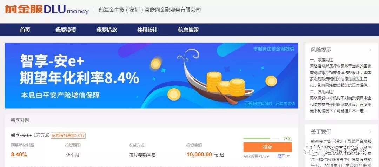This screenshot has width=379, height=167.
Task: Open the 风险提示 chevron arrow
Action: 370,50
